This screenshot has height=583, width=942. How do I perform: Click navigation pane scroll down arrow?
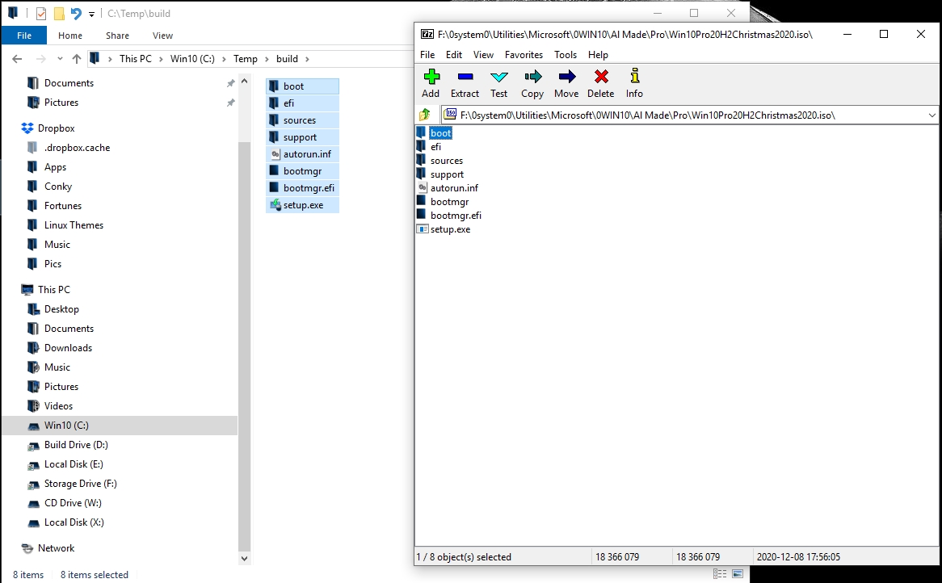[x=244, y=558]
